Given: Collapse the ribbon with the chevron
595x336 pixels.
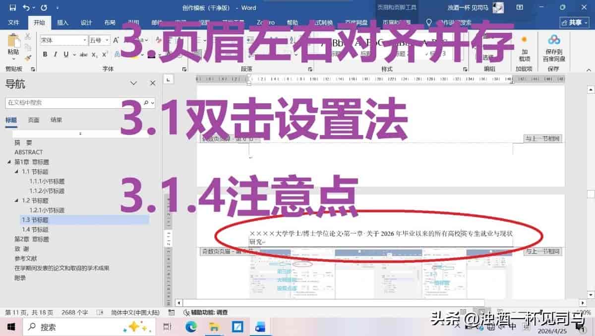Looking at the screenshot, I should [x=590, y=69].
